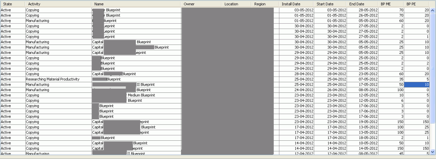Sort by End Date column header
The height and width of the screenshot is (159, 436).
pos(362,4)
